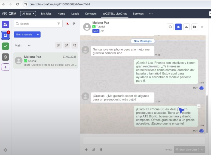
Task: Click the BOT robot icon under 11:59 reply
Action: (x=201, y=131)
